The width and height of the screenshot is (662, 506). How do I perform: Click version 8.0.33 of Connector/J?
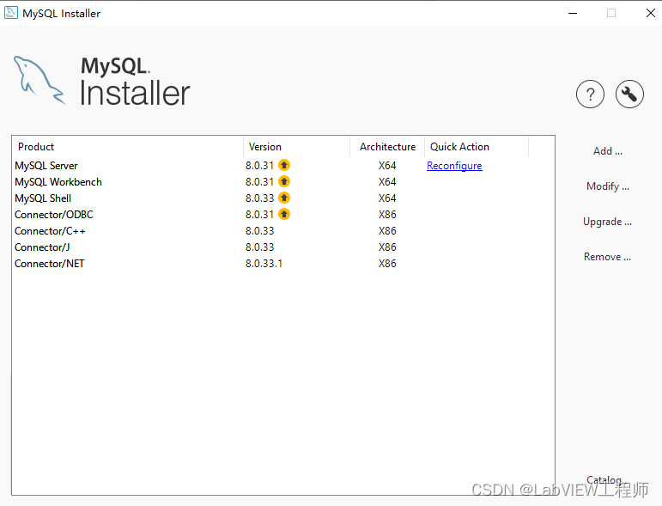tap(259, 247)
